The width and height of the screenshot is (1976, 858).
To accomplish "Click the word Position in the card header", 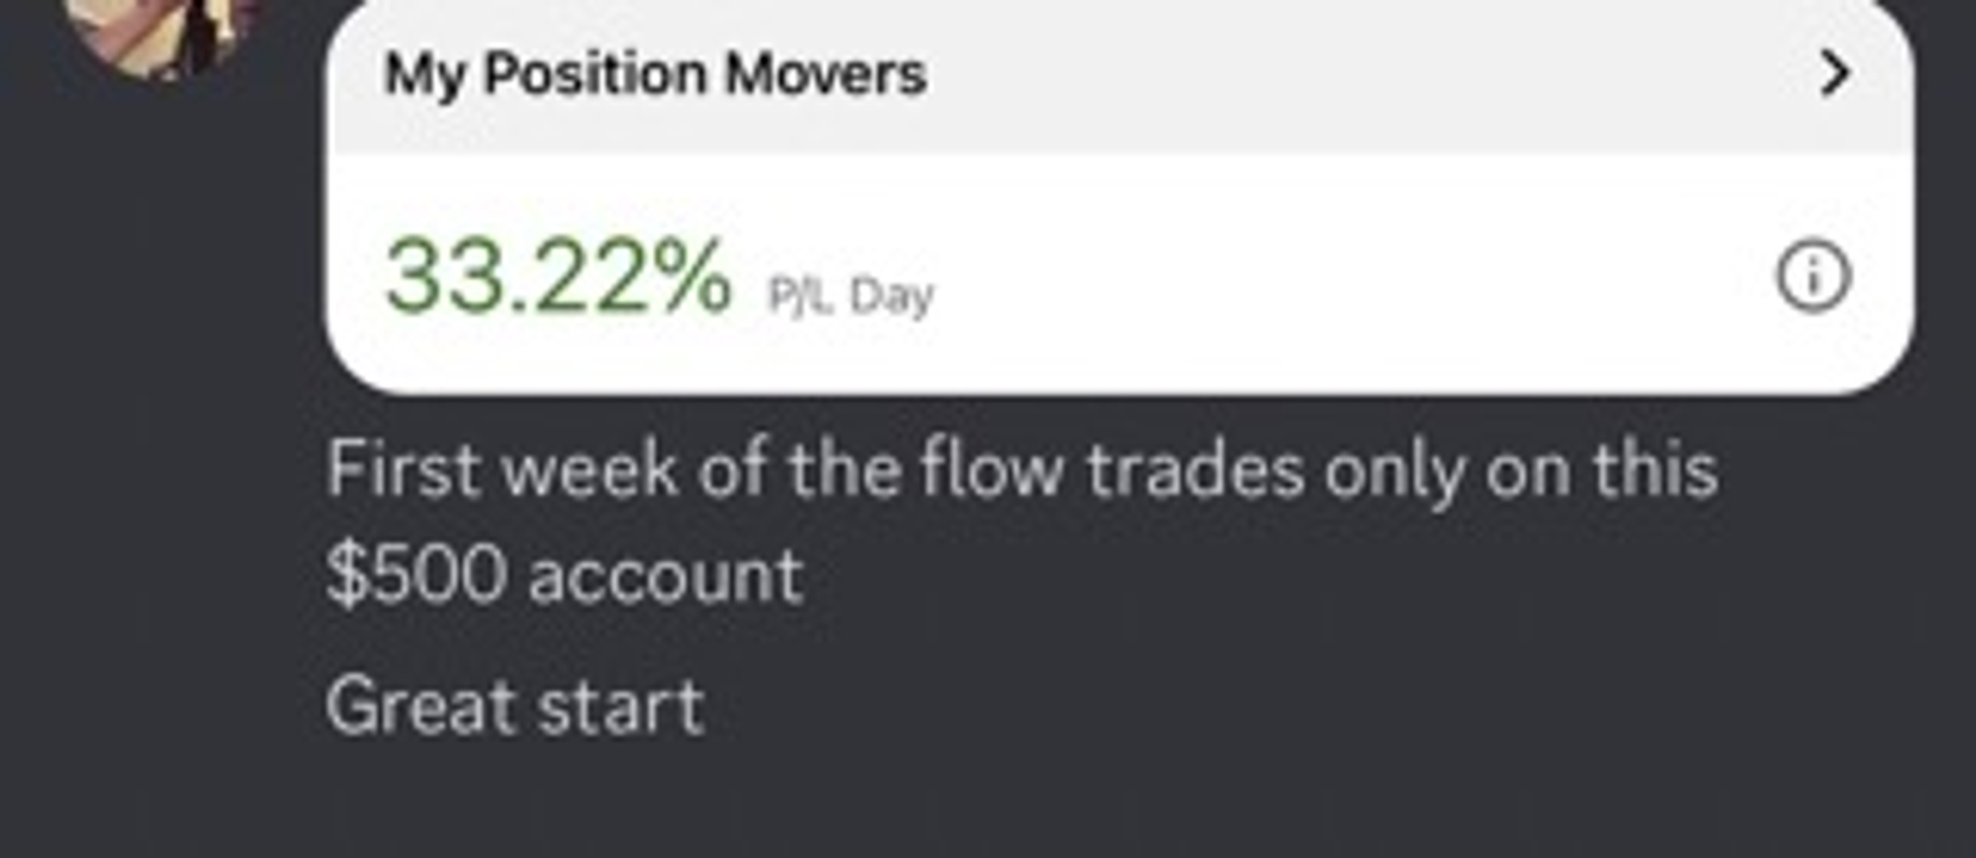I will click(x=595, y=75).
